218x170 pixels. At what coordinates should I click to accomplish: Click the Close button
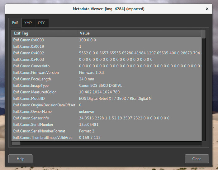point(197,159)
